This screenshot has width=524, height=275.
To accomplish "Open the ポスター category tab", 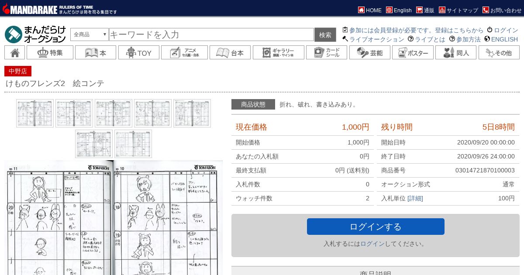I will [413, 52].
